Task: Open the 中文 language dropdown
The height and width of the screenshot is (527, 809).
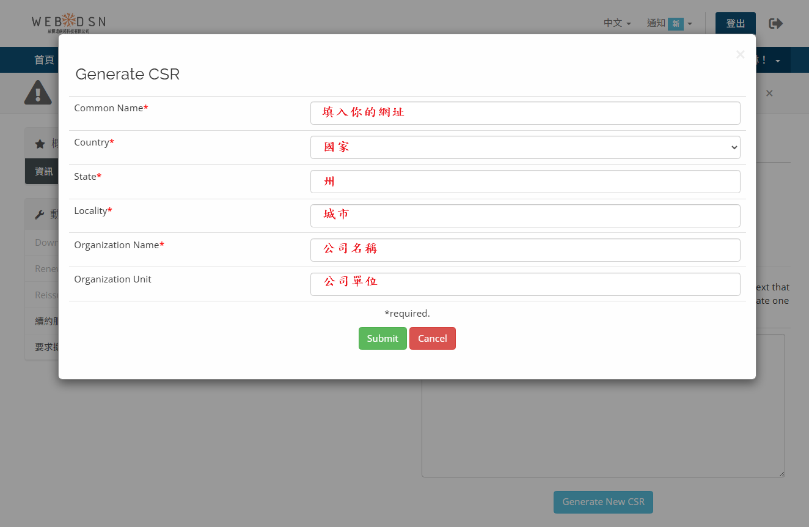Action: (617, 23)
